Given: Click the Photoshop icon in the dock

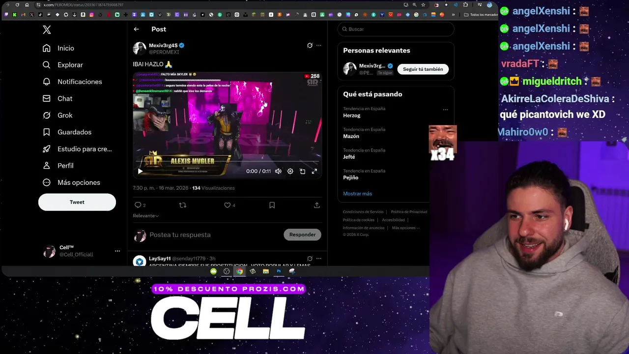Looking at the screenshot, I should point(279,271).
